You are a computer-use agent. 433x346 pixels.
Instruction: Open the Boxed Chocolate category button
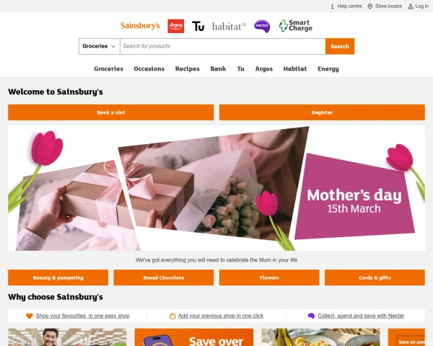pyautogui.click(x=164, y=278)
